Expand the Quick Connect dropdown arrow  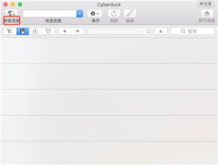point(80,13)
